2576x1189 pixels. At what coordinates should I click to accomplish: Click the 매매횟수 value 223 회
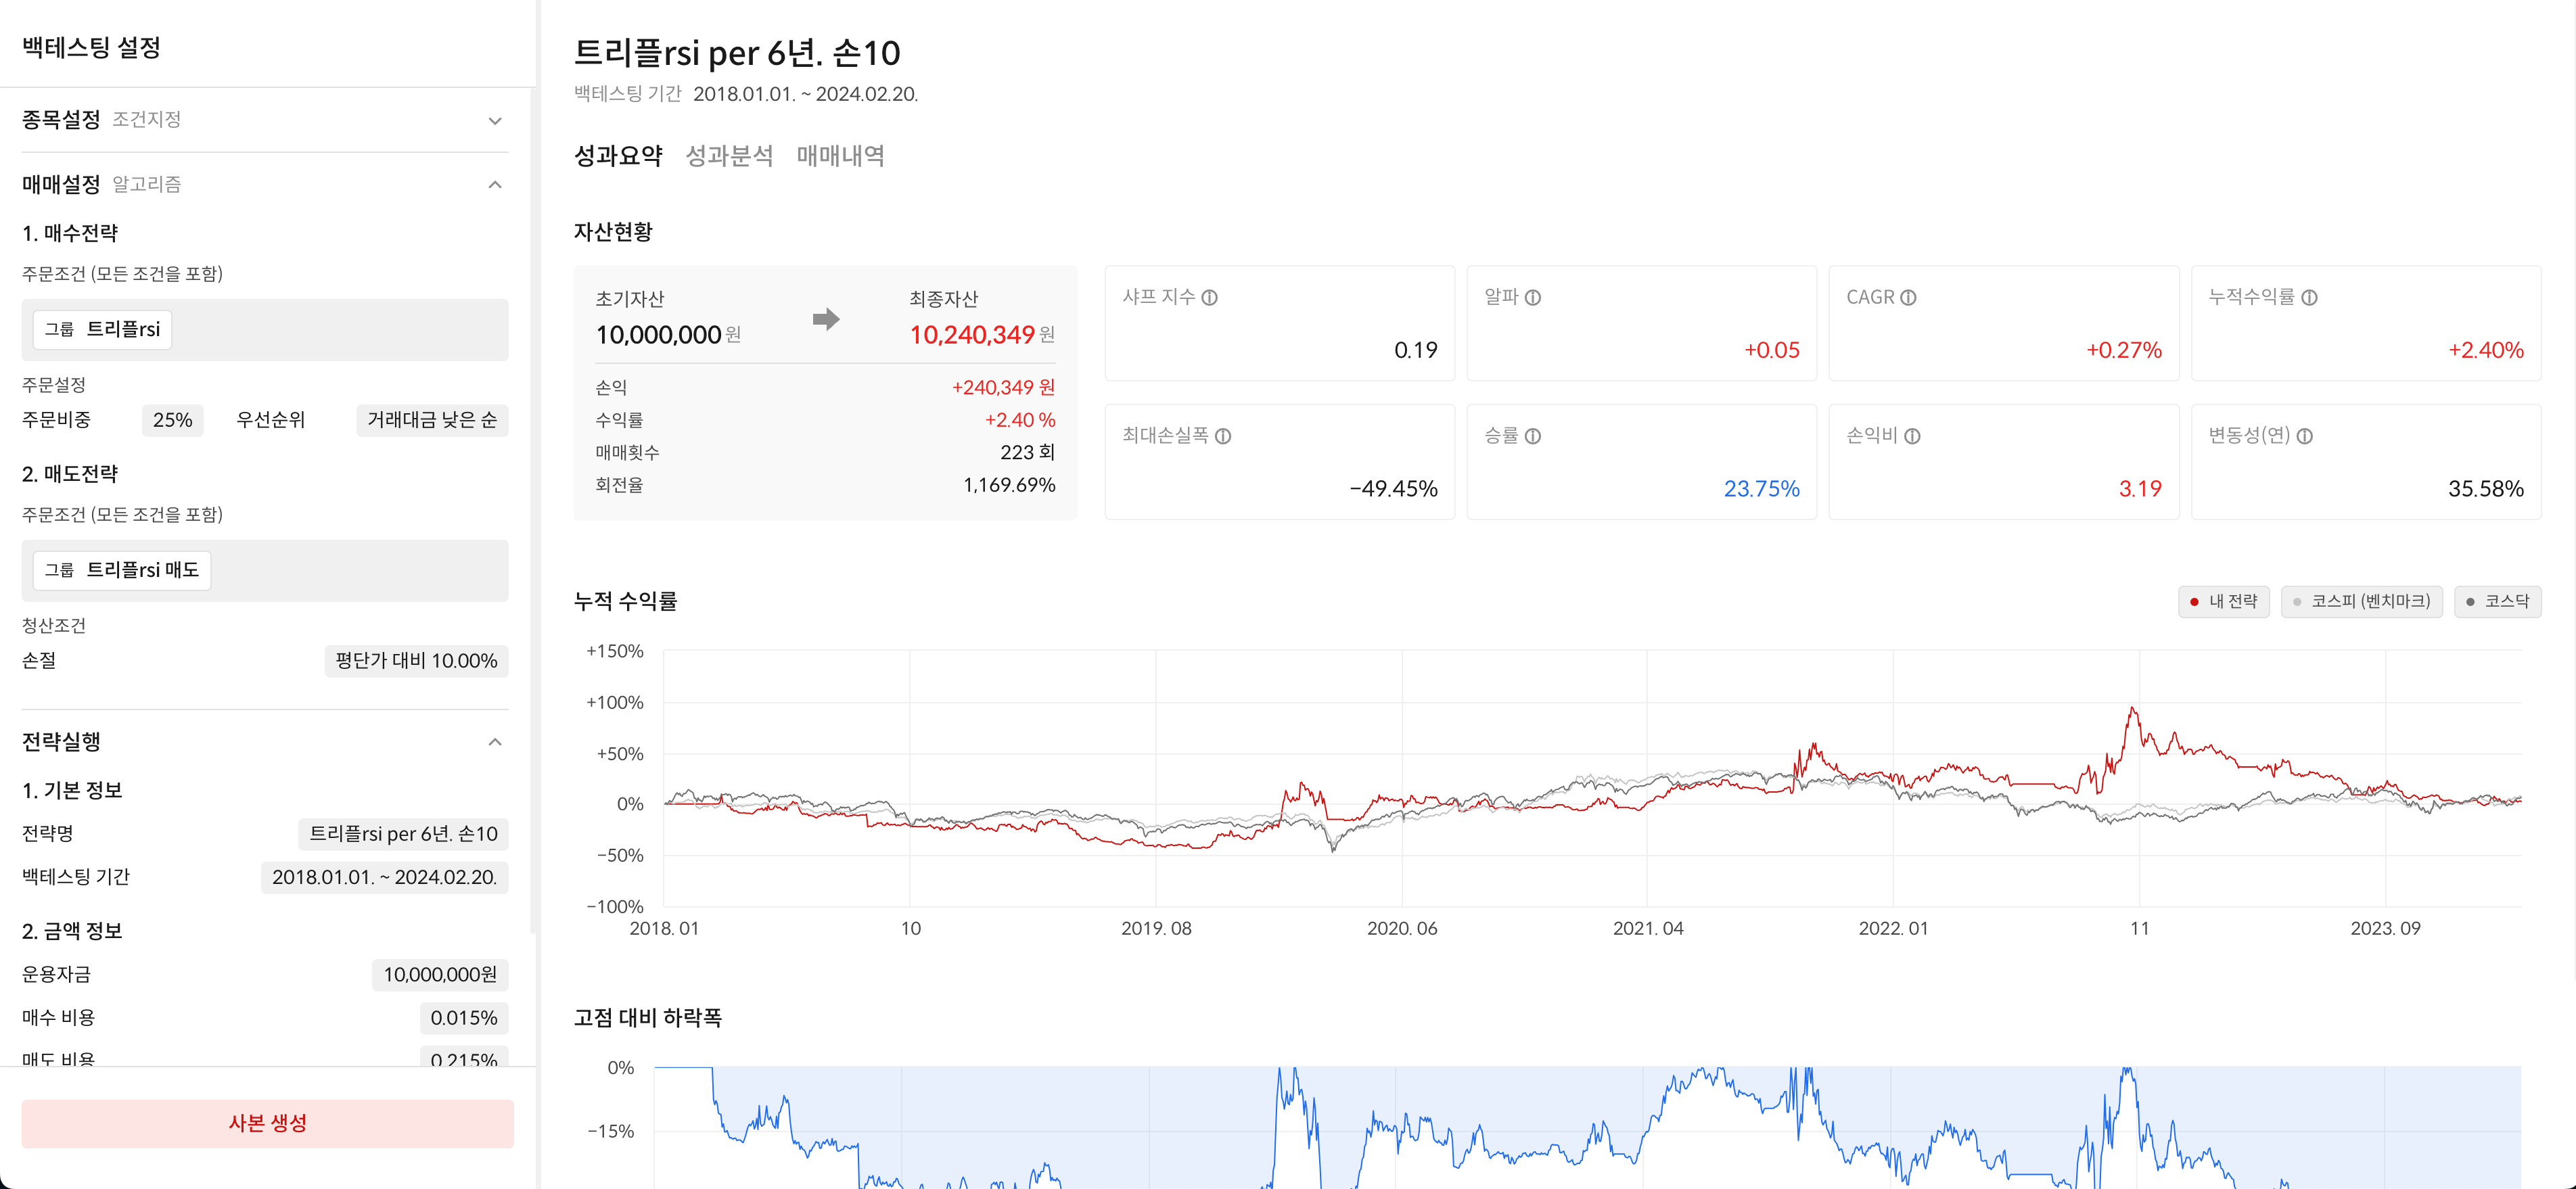point(1027,453)
